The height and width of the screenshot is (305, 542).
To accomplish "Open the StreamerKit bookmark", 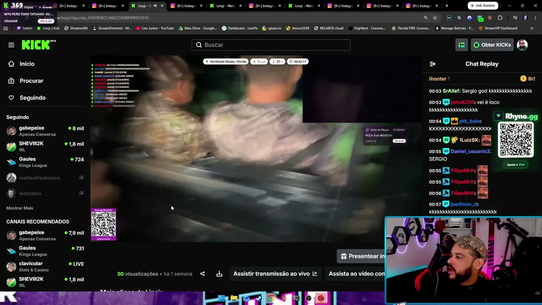I will click(76, 28).
